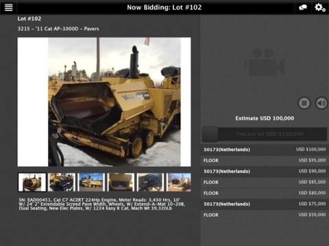This screenshot has width=329, height=246.
Task: Select the FLOOR USD $95,000 bid row
Action: click(x=265, y=161)
